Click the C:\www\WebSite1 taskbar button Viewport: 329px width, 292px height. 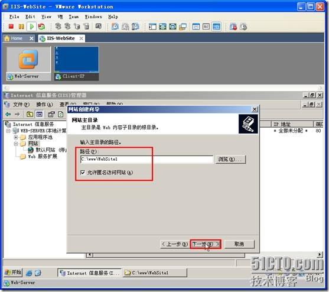pyautogui.click(x=155, y=273)
